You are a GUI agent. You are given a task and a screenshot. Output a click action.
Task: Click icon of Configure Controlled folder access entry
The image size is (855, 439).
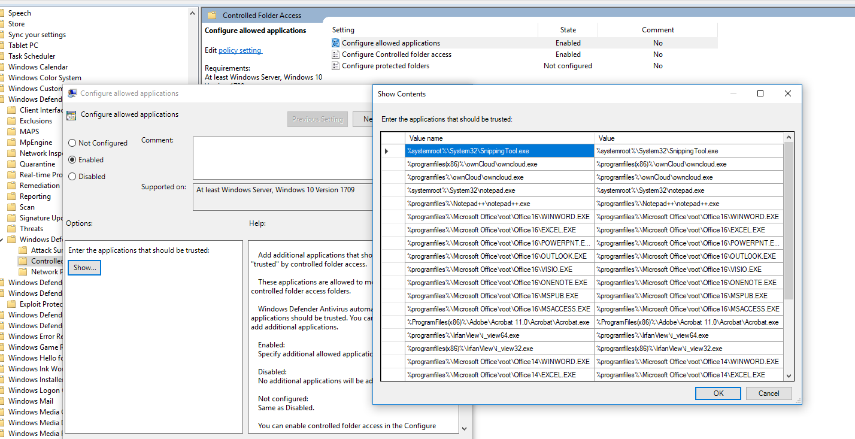tap(335, 55)
